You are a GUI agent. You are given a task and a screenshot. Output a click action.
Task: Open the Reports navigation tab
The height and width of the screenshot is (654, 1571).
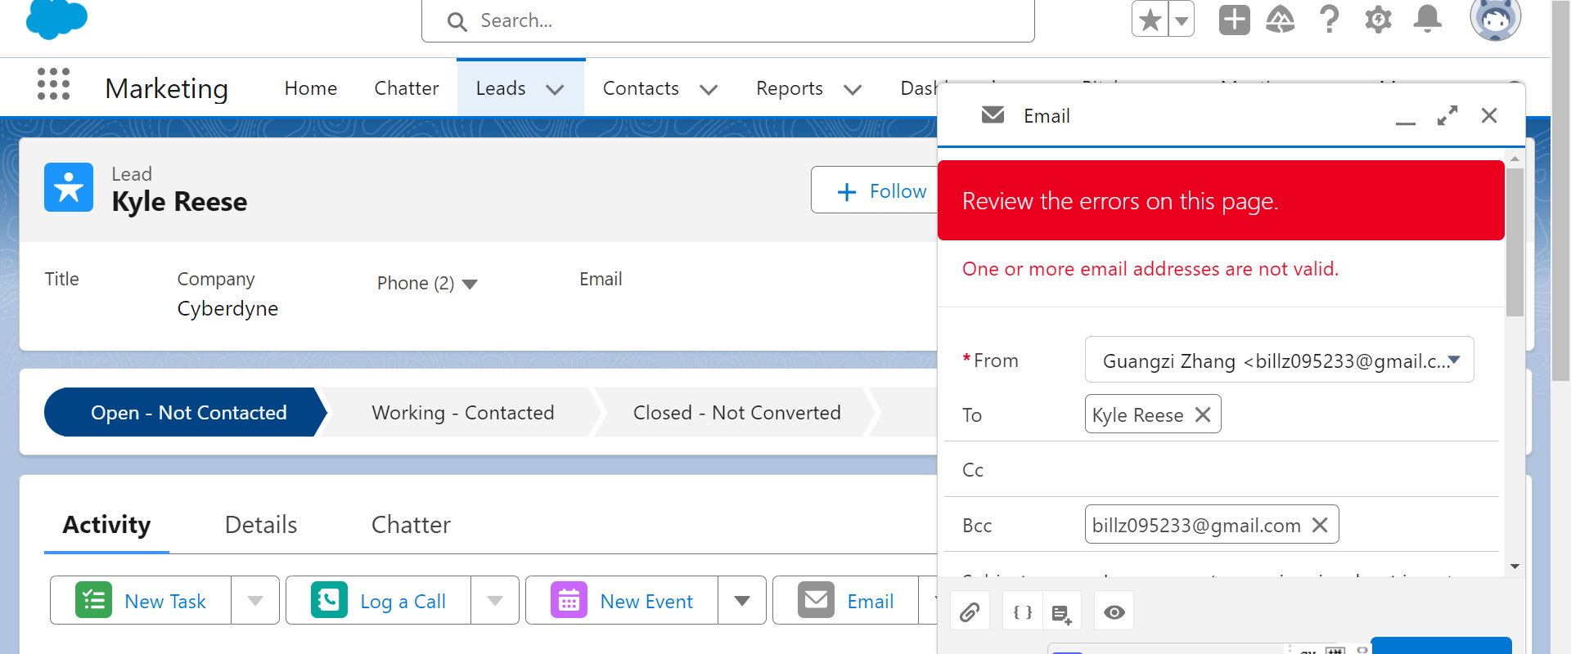[x=790, y=88]
